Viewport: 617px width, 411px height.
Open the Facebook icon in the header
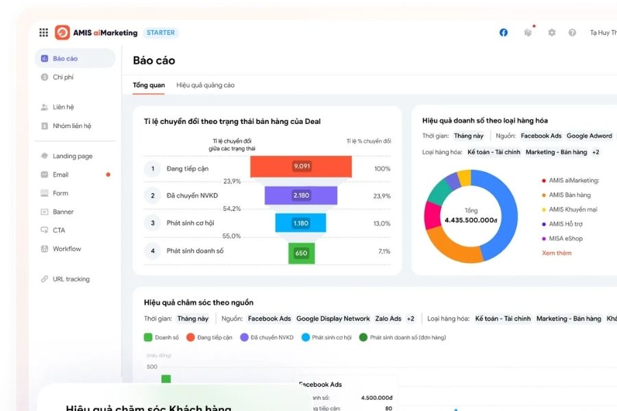click(503, 33)
